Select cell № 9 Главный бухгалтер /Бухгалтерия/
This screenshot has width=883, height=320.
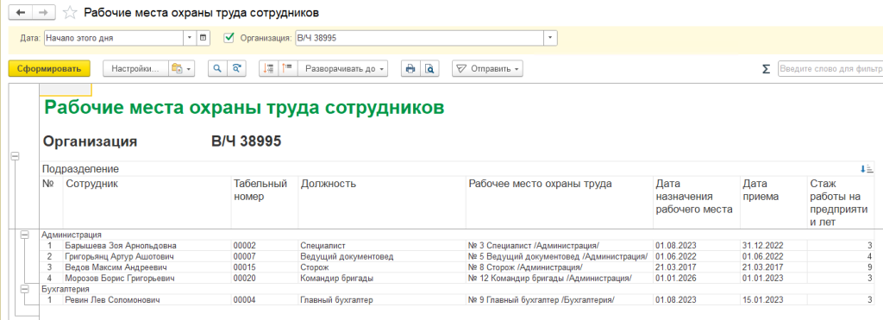(559, 300)
